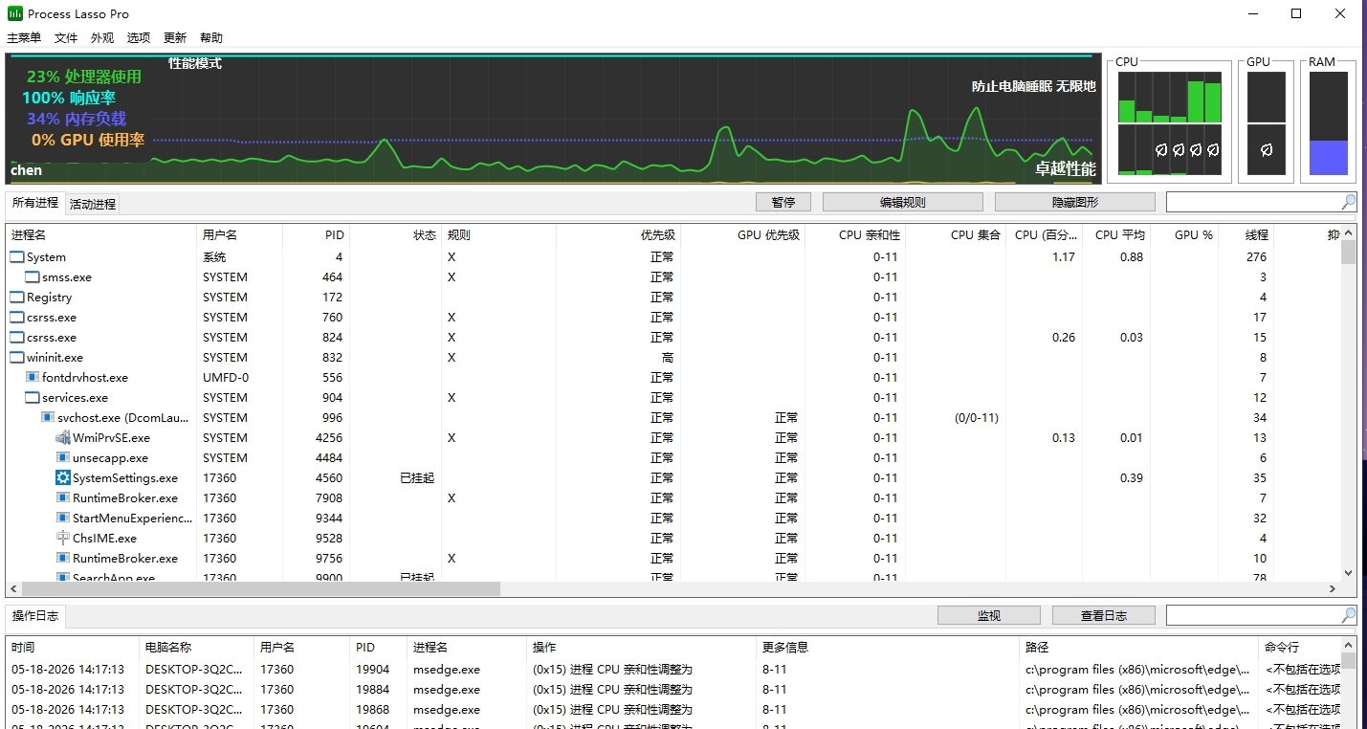The height and width of the screenshot is (729, 1367).
Task: Select the smss.exe process icon
Action: [x=32, y=277]
